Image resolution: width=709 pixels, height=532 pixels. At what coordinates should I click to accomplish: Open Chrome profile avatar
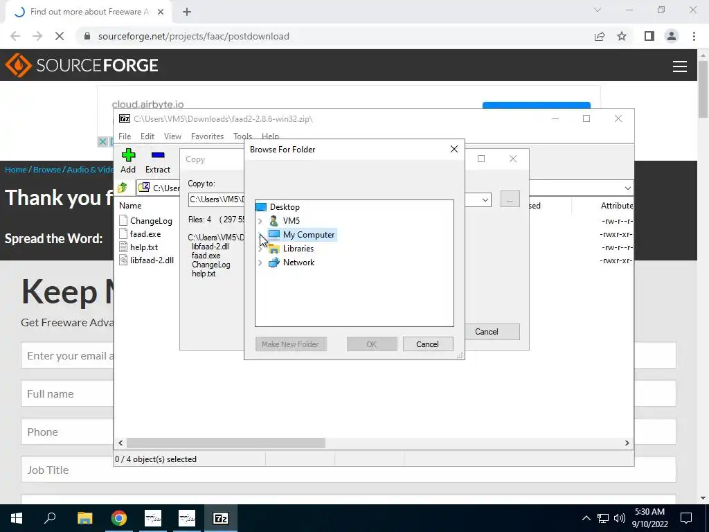click(672, 36)
